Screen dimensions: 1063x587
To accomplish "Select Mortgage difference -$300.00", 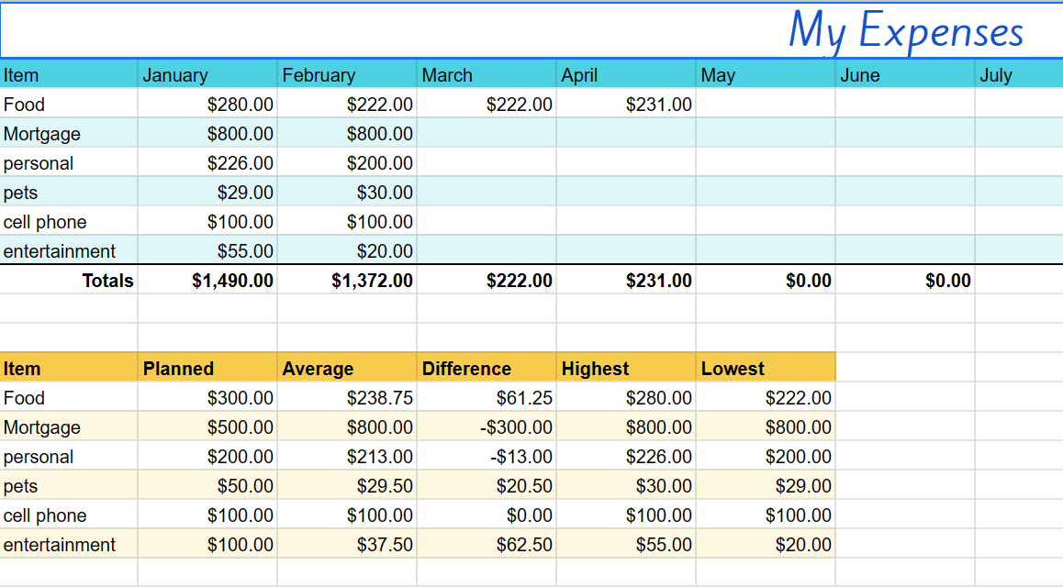I will [x=487, y=426].
